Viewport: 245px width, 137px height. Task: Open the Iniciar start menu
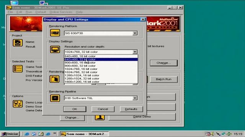coord(10,134)
